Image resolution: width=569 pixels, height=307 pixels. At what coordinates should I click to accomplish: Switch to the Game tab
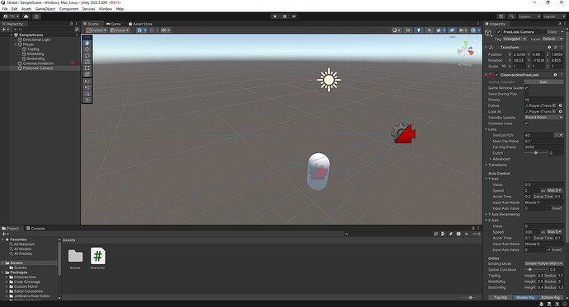[x=114, y=24]
